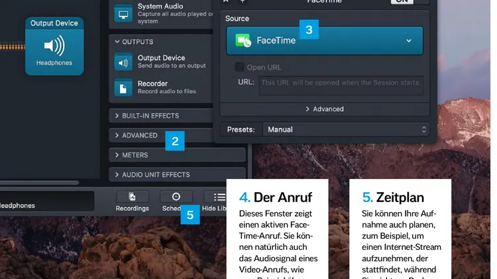Click the '5. Zeitplan' heading
The height and width of the screenshot is (279, 497).
click(x=393, y=197)
